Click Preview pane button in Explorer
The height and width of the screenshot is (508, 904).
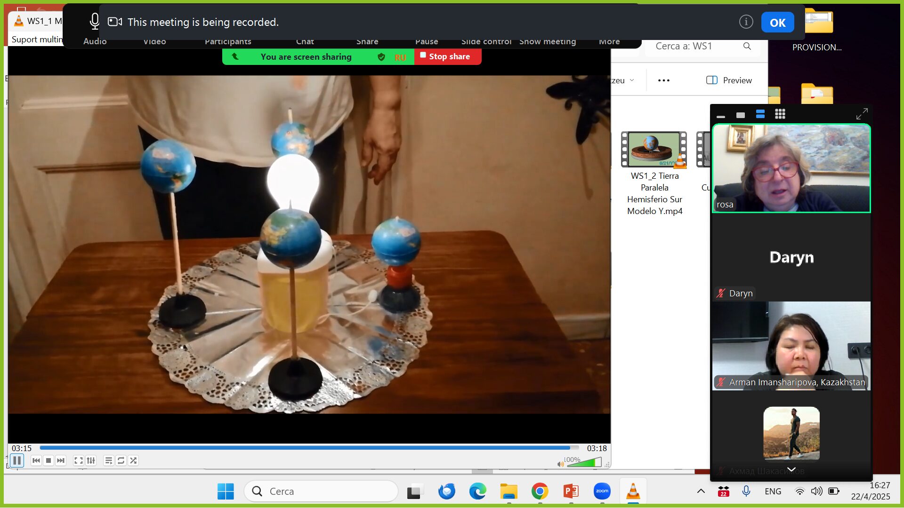729,80
